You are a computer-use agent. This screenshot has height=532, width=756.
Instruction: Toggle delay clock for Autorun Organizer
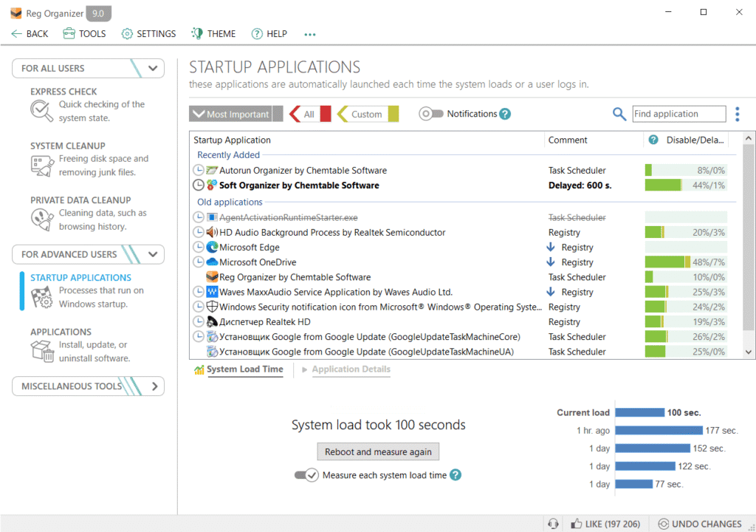[198, 170]
